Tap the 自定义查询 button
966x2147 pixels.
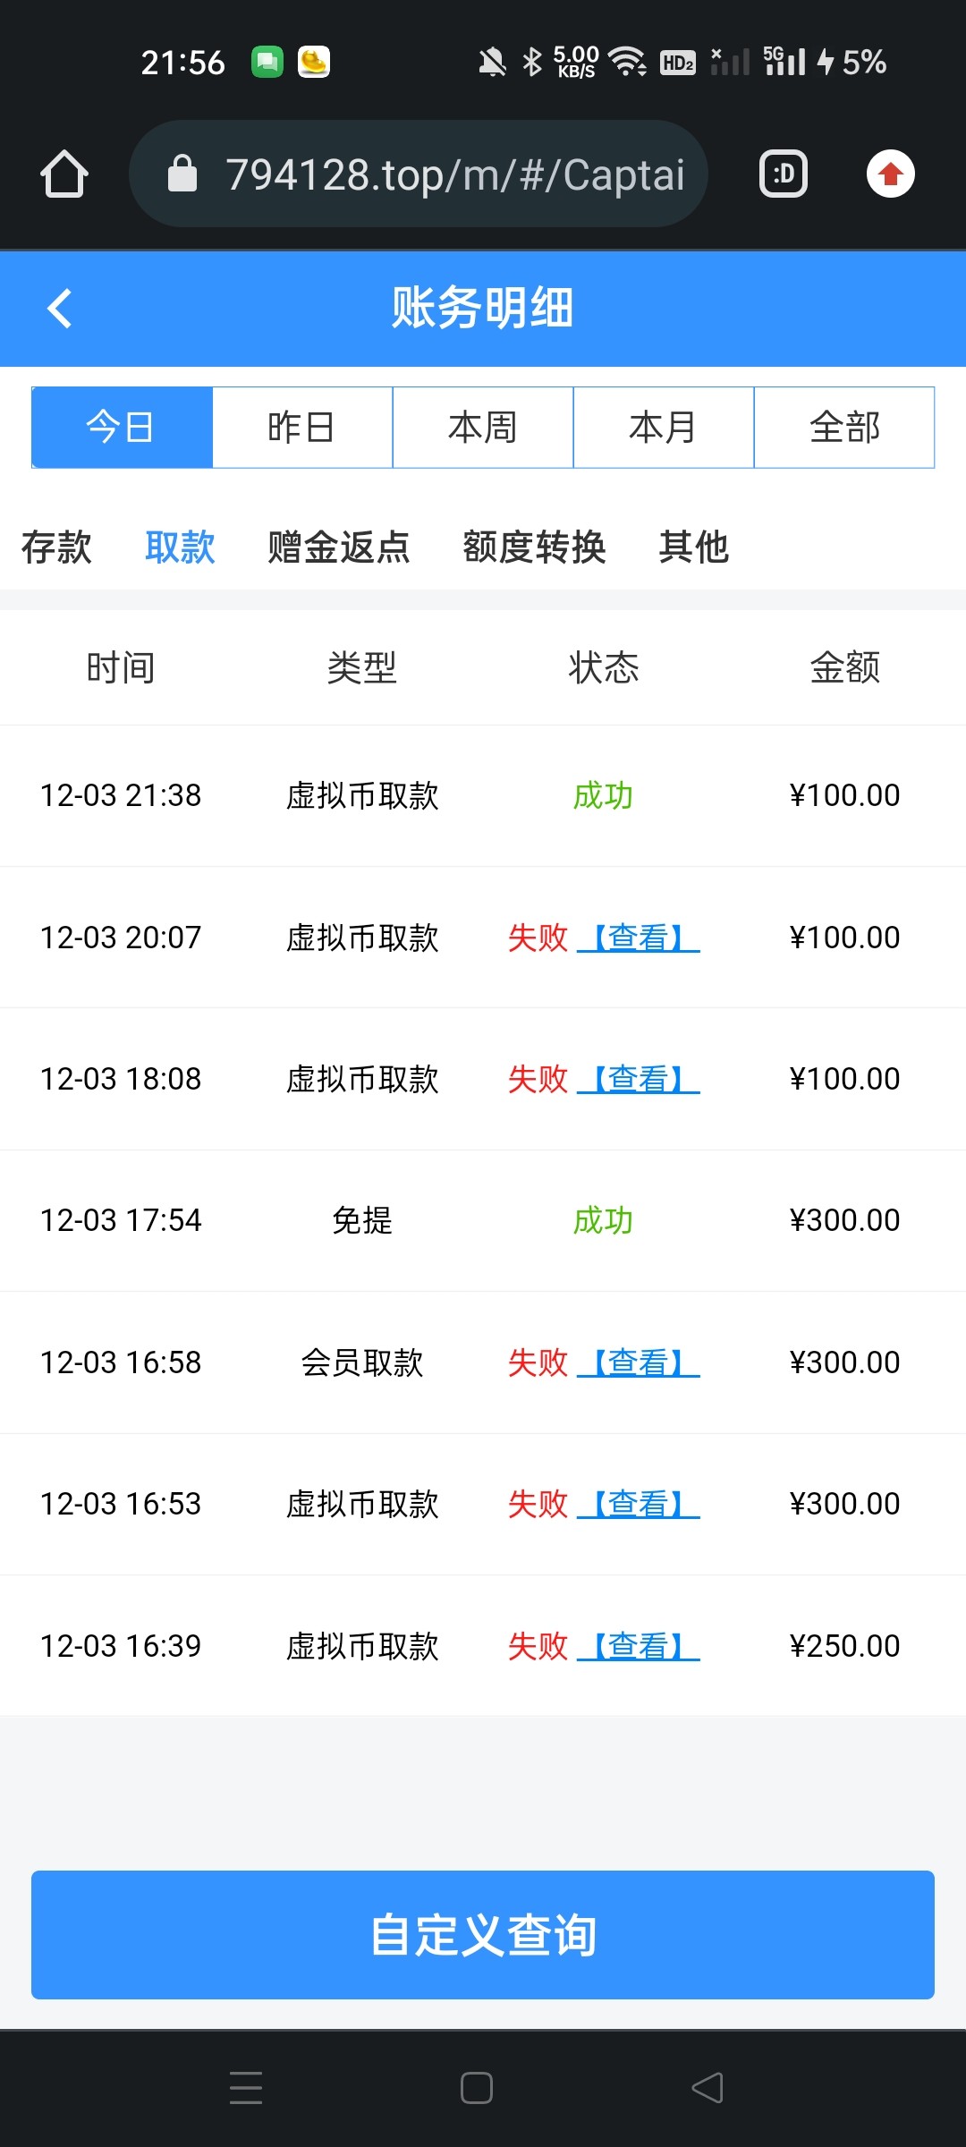pos(483,1934)
